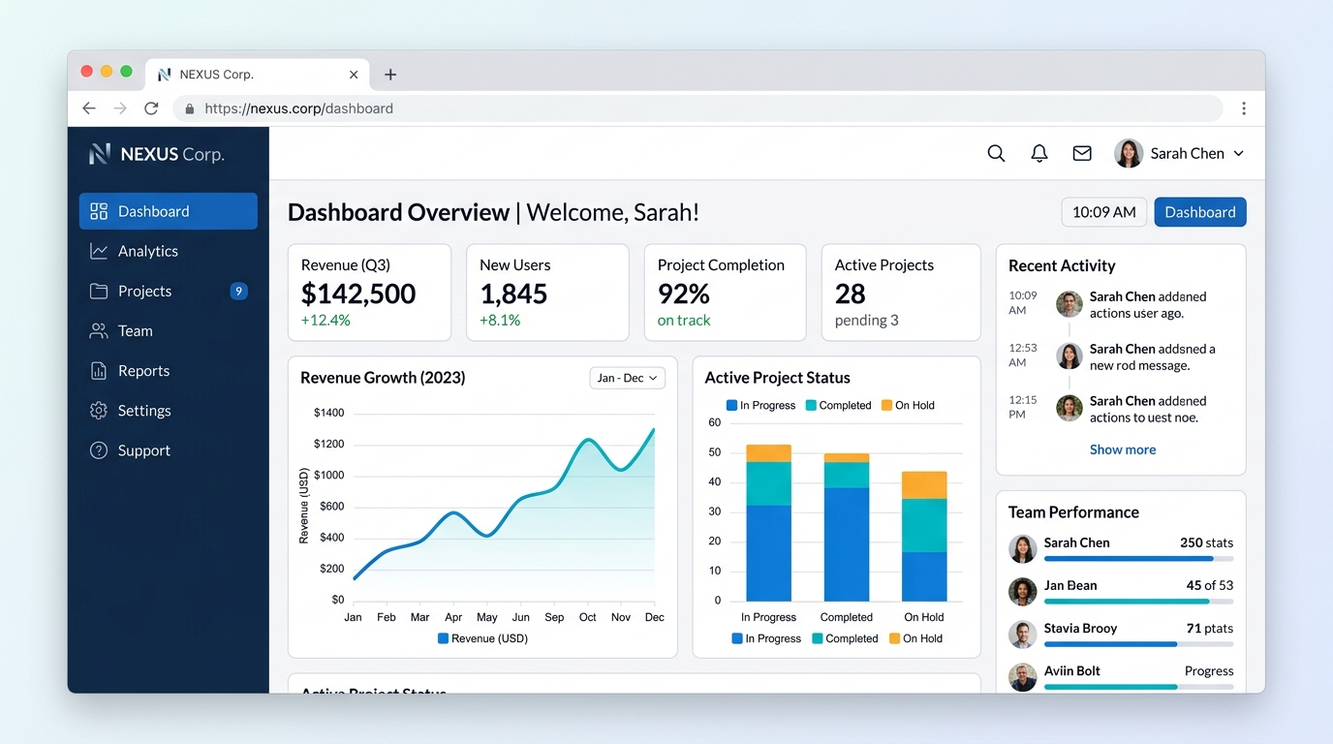Click the Support question mark icon

coord(99,450)
